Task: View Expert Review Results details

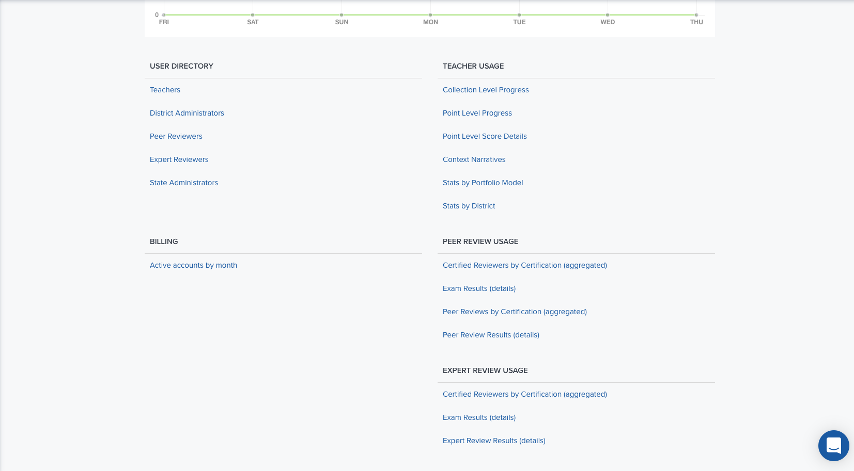Action: tap(494, 441)
